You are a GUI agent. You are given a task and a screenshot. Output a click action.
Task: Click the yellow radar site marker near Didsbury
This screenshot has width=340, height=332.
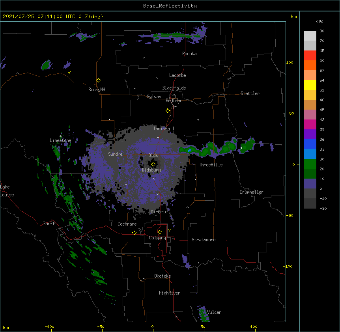click(x=153, y=164)
